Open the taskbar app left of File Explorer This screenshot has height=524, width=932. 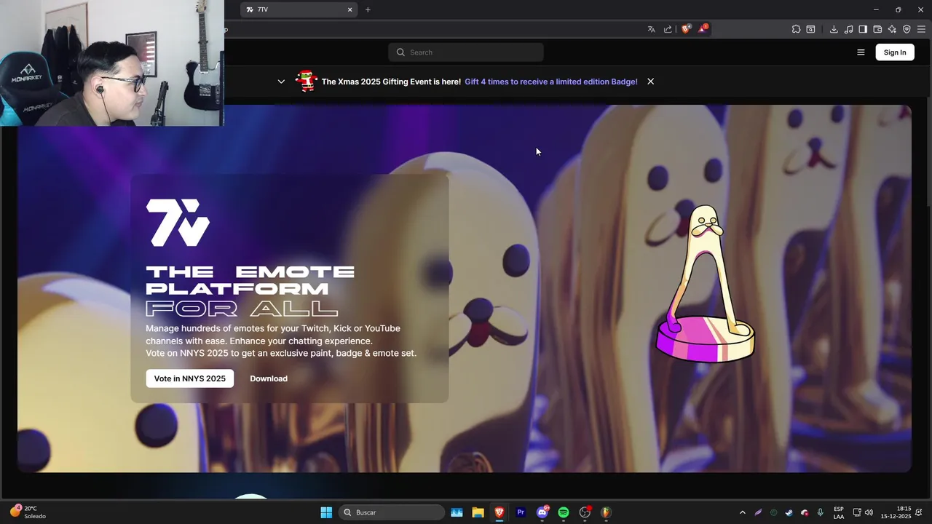tap(457, 512)
